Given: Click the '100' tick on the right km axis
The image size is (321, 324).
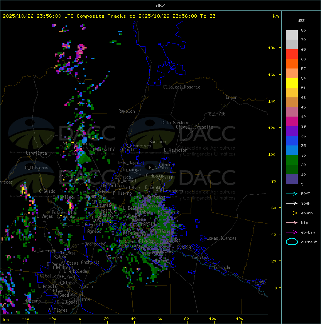Looking at the screenshot, I should click(272, 155).
